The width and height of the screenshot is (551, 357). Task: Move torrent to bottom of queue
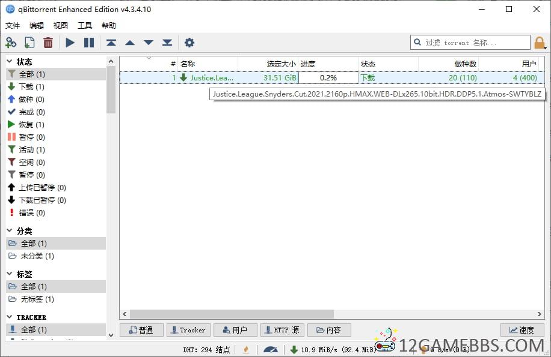tap(167, 43)
